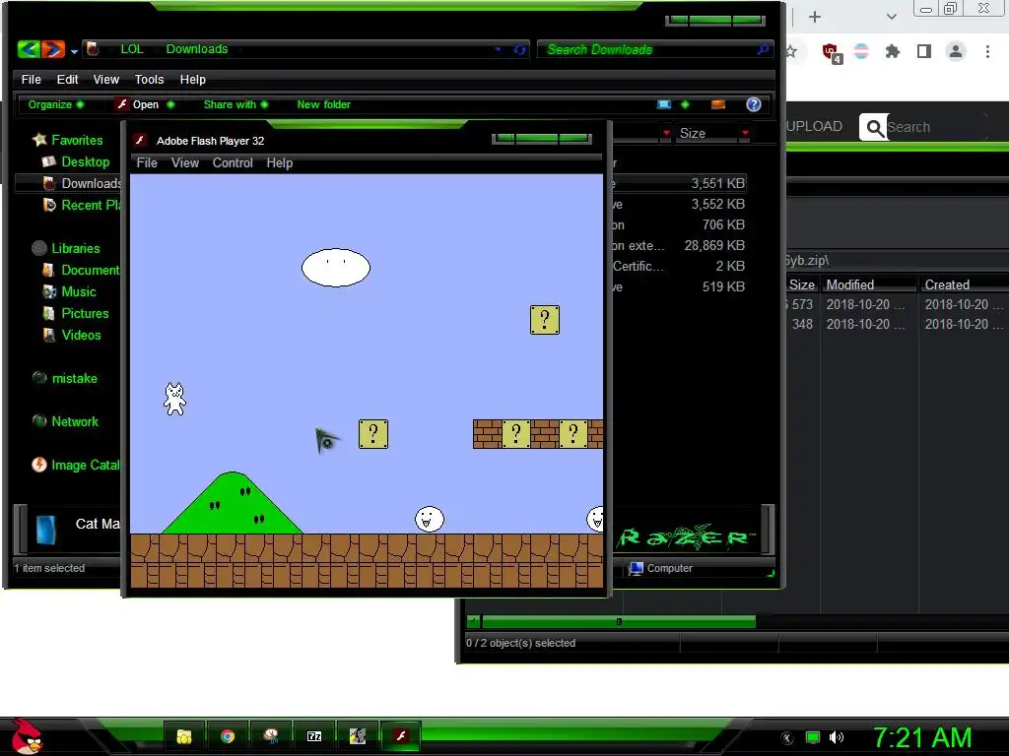Screen dimensions: 1009x756
Task: Open the Share with dropdown
Action: 235,104
